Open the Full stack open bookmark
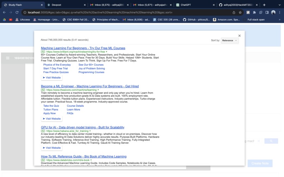Screen dimensions: 284x177 click(254, 20)
